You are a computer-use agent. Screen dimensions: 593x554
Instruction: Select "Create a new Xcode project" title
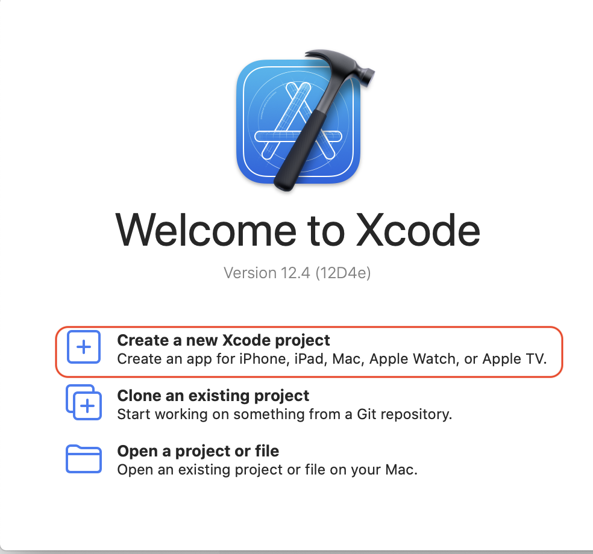(224, 340)
